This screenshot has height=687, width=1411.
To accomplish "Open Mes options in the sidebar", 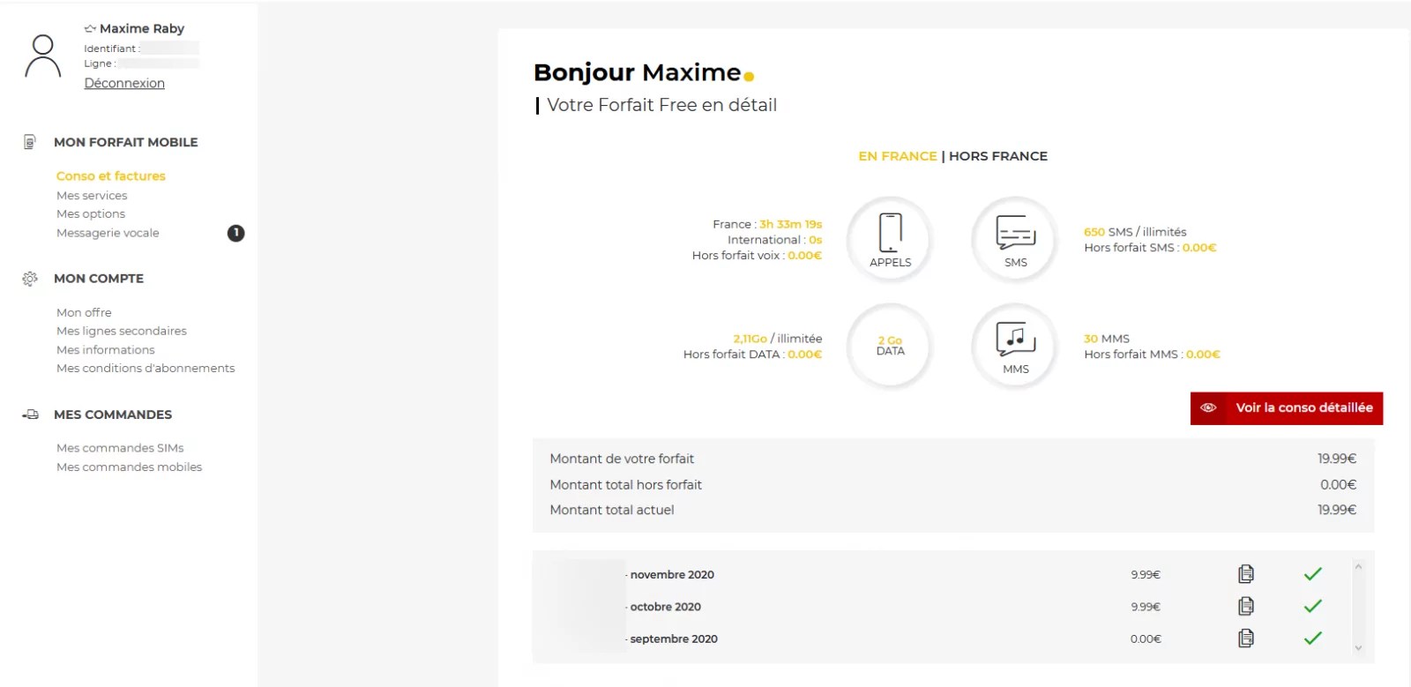I will click(x=90, y=213).
